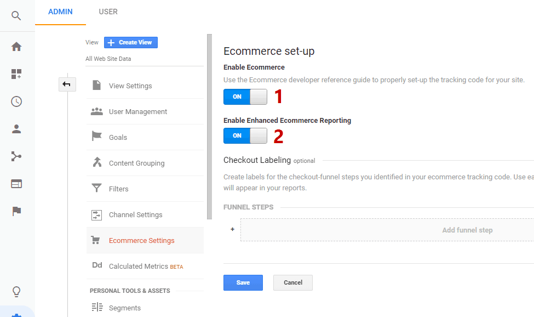Click the Add funnel step field
The image size is (534, 317).
(x=387, y=230)
